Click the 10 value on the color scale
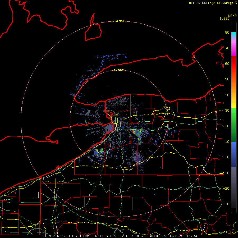 pyautogui.click(x=227, y=142)
